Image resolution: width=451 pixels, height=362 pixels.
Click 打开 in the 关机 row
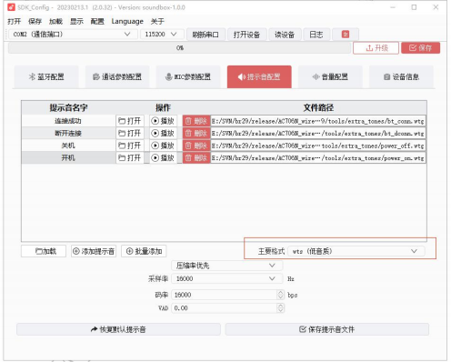click(130, 146)
